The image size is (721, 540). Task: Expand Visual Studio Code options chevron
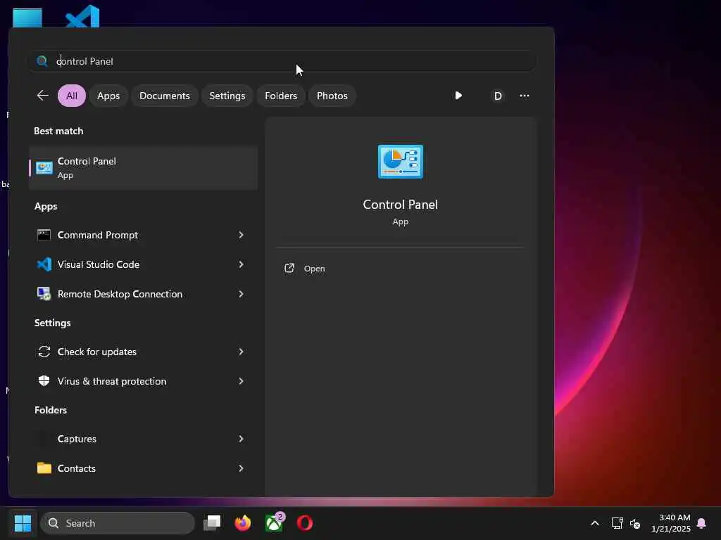241,264
